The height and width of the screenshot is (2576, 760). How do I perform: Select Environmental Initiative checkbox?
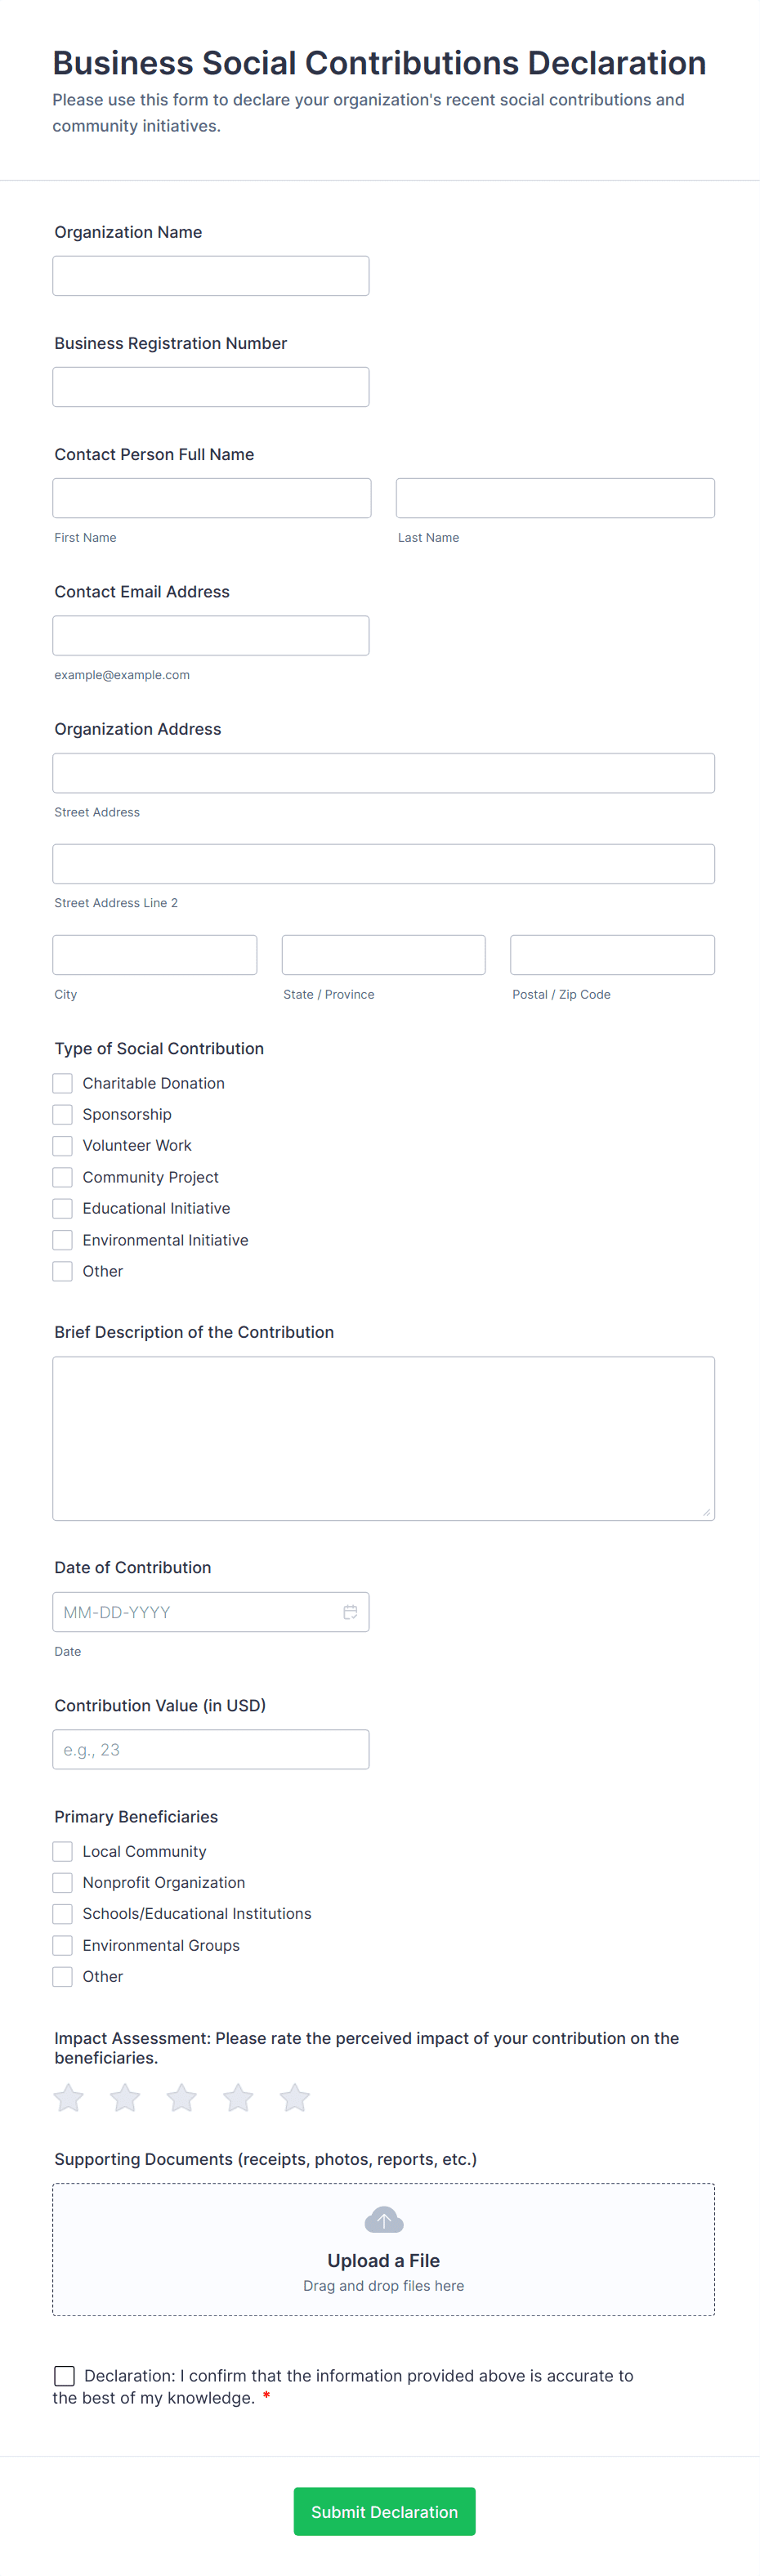[x=63, y=1240]
